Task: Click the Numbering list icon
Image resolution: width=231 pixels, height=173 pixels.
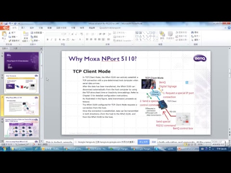Action: coord(93,34)
